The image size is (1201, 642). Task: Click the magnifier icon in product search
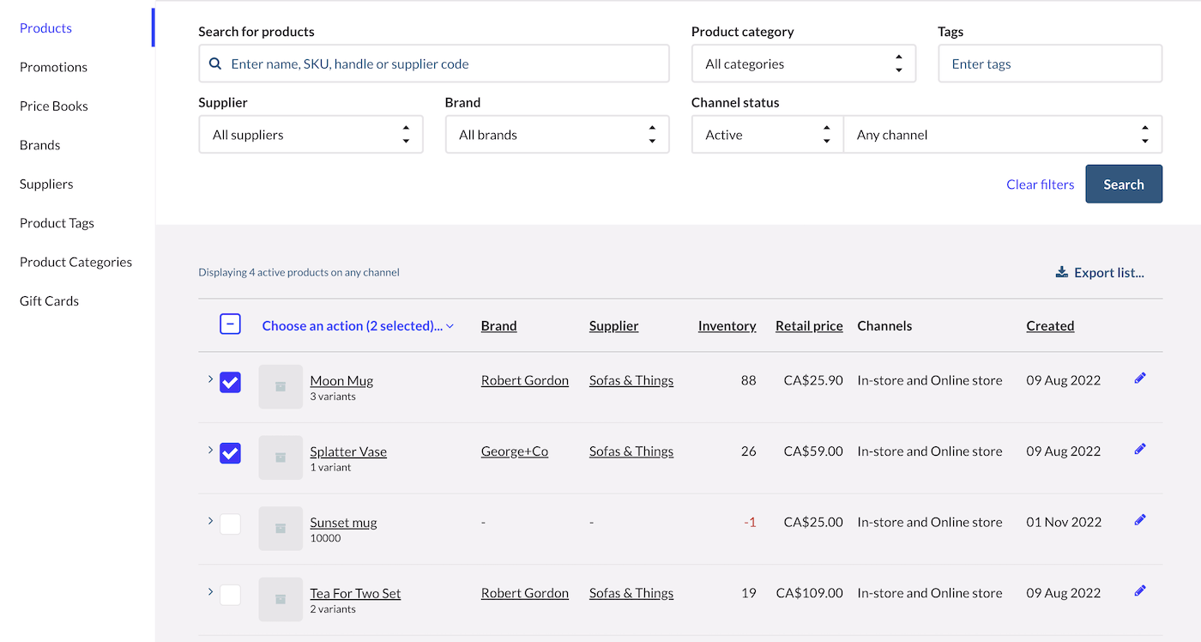215,64
